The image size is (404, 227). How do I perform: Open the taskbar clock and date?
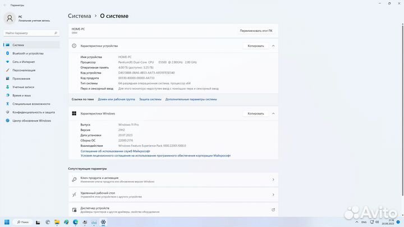[388, 222]
